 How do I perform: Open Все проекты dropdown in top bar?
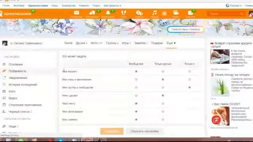112,6
